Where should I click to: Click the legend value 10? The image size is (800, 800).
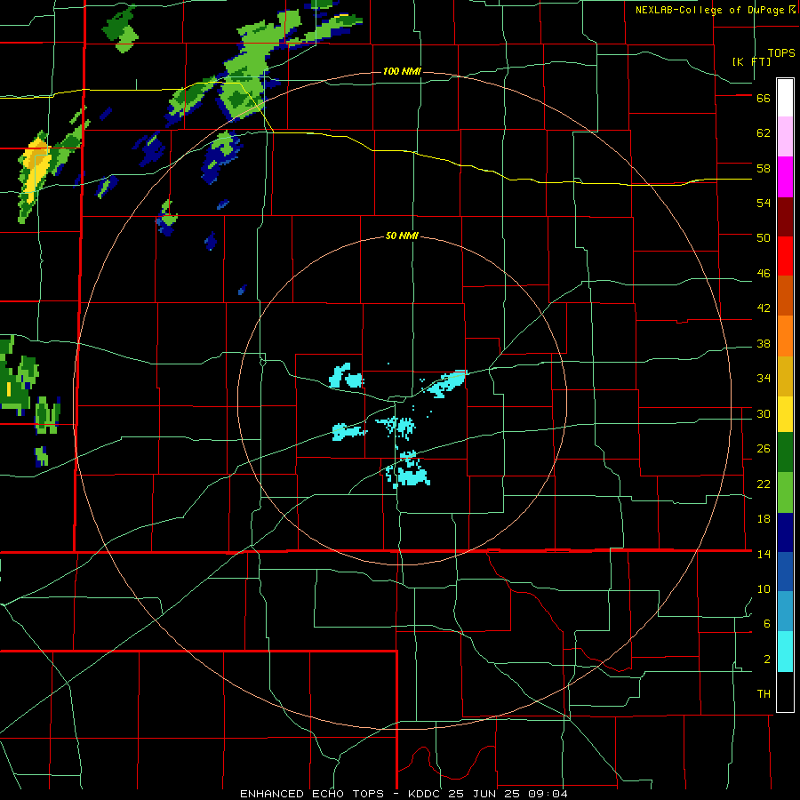coord(764,588)
